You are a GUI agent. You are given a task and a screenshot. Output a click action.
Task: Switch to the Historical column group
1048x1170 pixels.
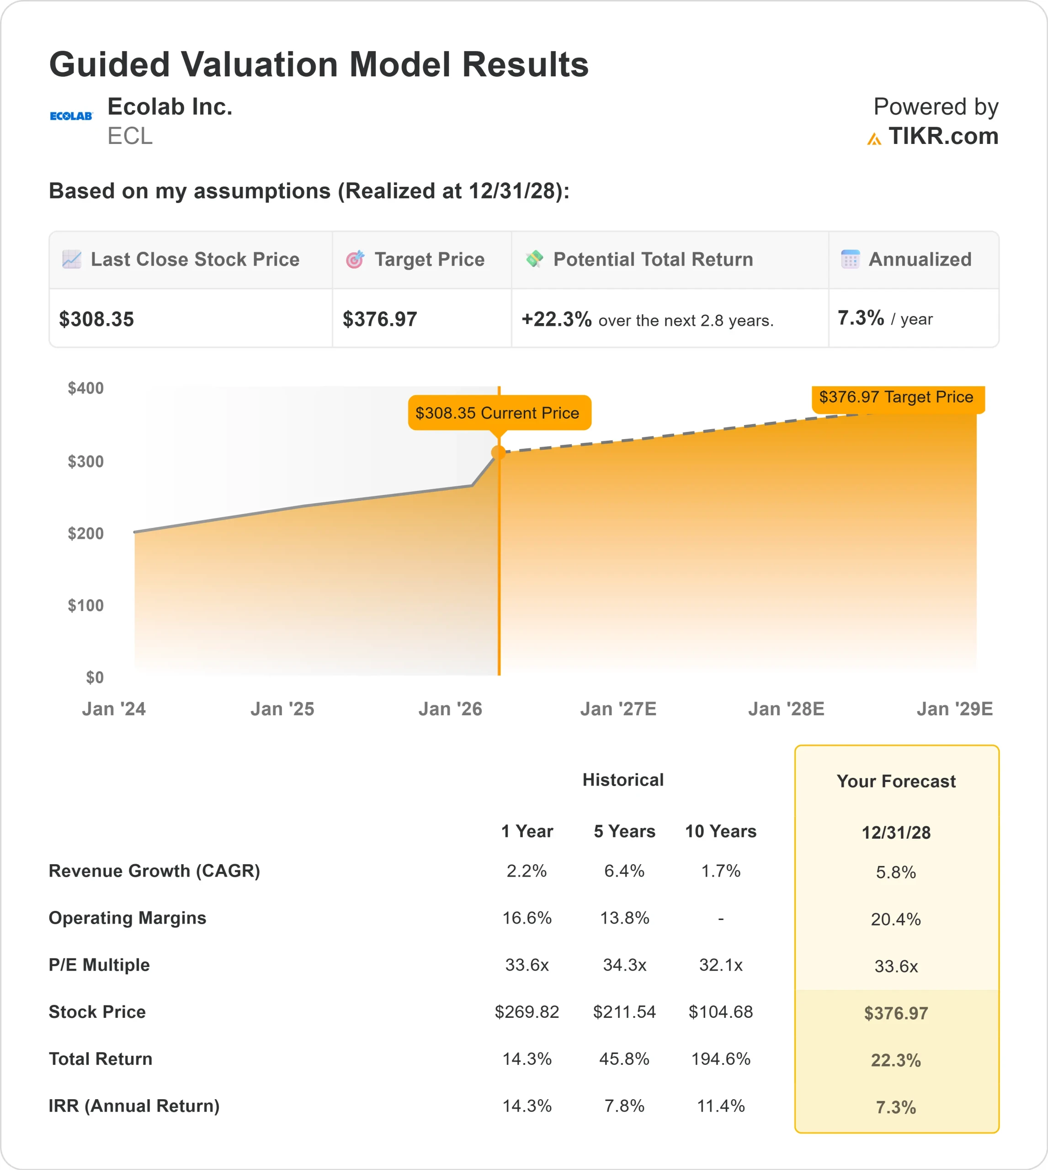tap(623, 780)
